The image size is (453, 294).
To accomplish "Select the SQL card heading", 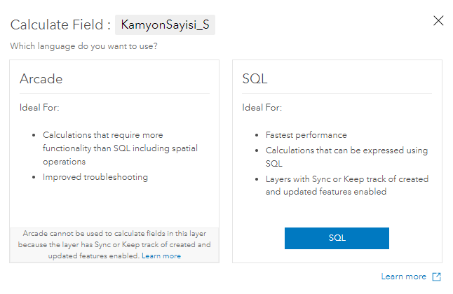I will (x=255, y=79).
